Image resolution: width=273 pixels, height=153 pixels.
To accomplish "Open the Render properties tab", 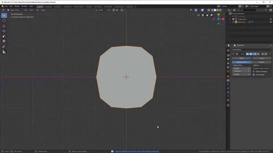I will (228, 55).
